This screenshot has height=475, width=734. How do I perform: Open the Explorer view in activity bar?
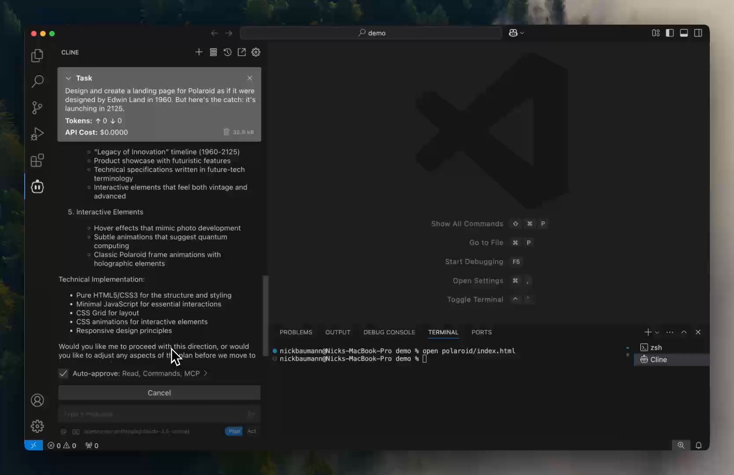[x=37, y=55]
